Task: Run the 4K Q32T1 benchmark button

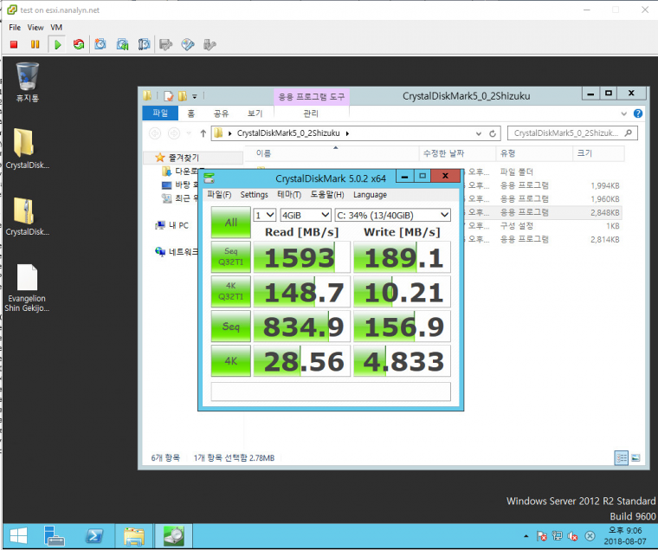Action: tap(231, 291)
